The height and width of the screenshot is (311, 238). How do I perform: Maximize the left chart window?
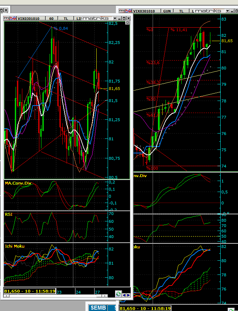click(124, 18)
